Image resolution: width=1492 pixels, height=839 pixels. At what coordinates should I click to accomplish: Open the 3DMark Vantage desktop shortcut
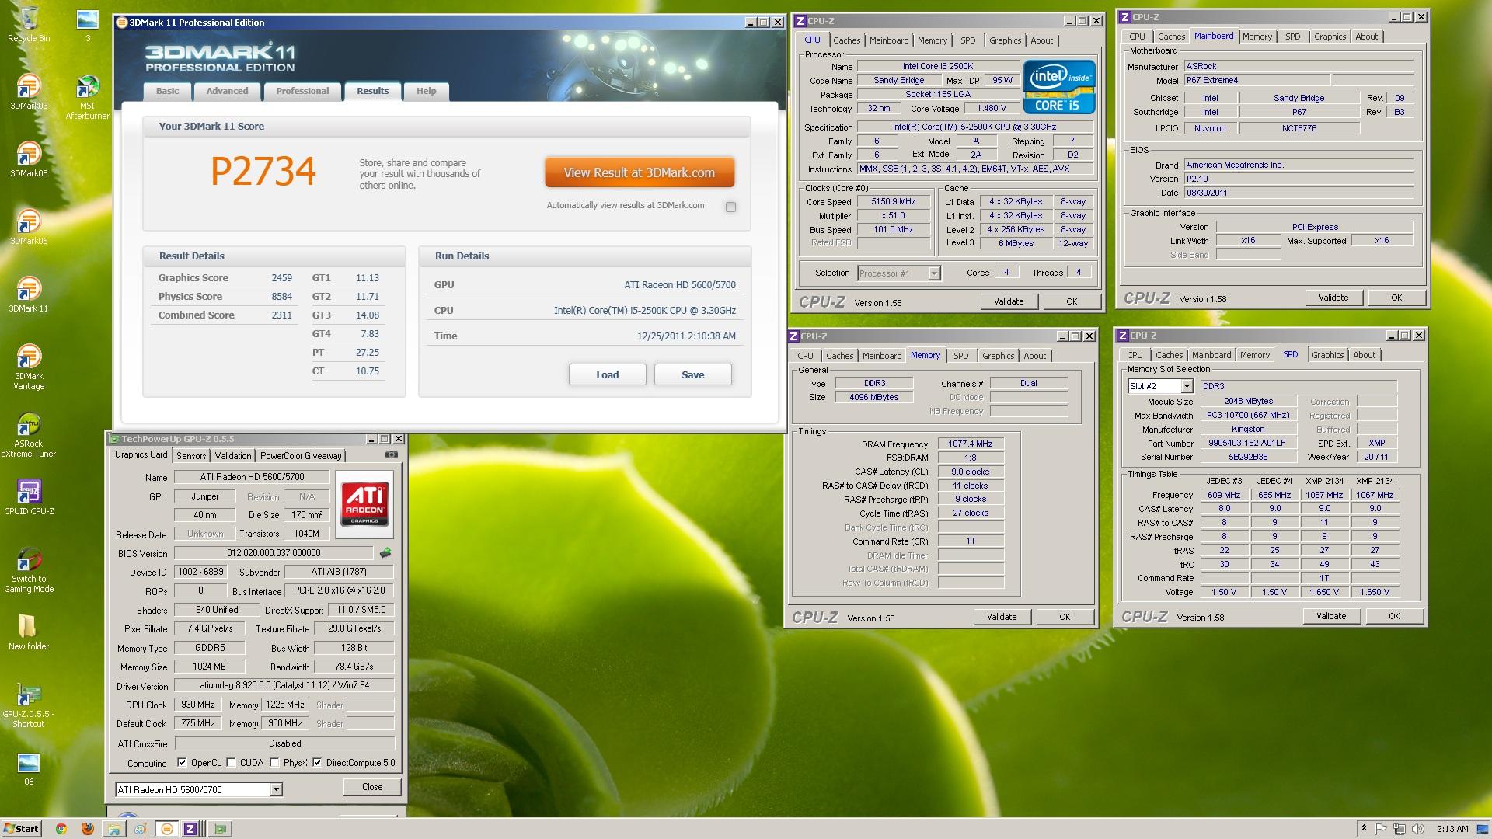pyautogui.click(x=29, y=367)
